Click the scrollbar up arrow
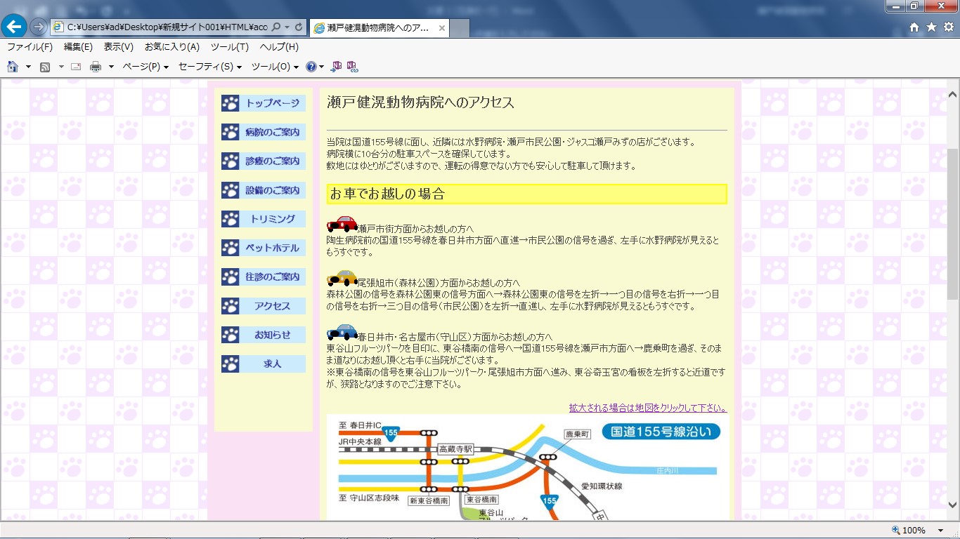 [953, 94]
